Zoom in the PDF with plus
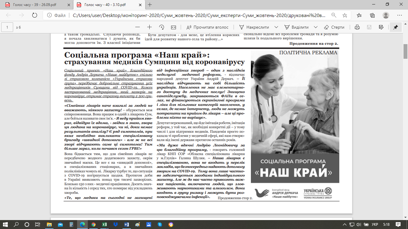The height and width of the screenshot is (229, 408). [x=149, y=27]
